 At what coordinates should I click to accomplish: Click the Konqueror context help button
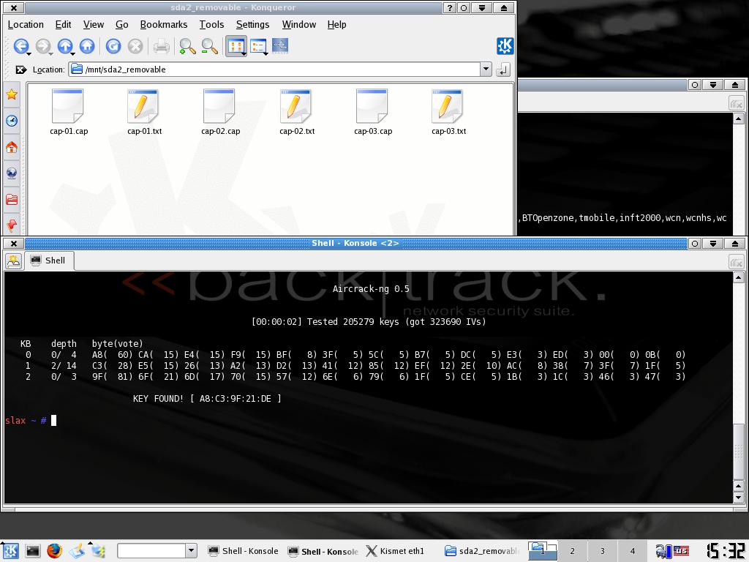[449, 7]
